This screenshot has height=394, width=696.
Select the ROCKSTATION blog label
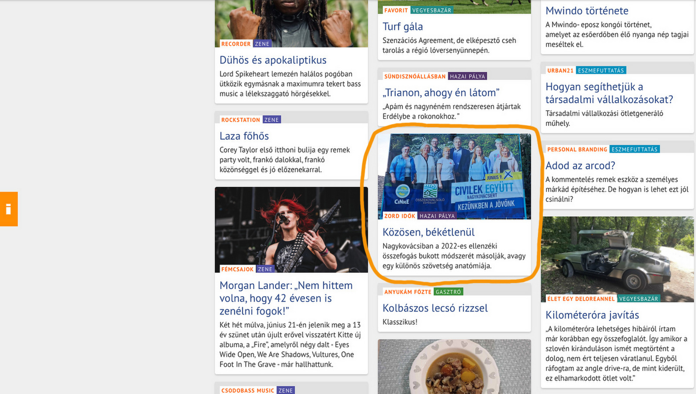241,120
